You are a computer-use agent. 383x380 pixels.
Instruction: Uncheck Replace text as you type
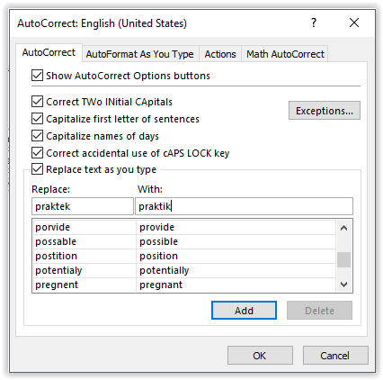click(x=37, y=169)
